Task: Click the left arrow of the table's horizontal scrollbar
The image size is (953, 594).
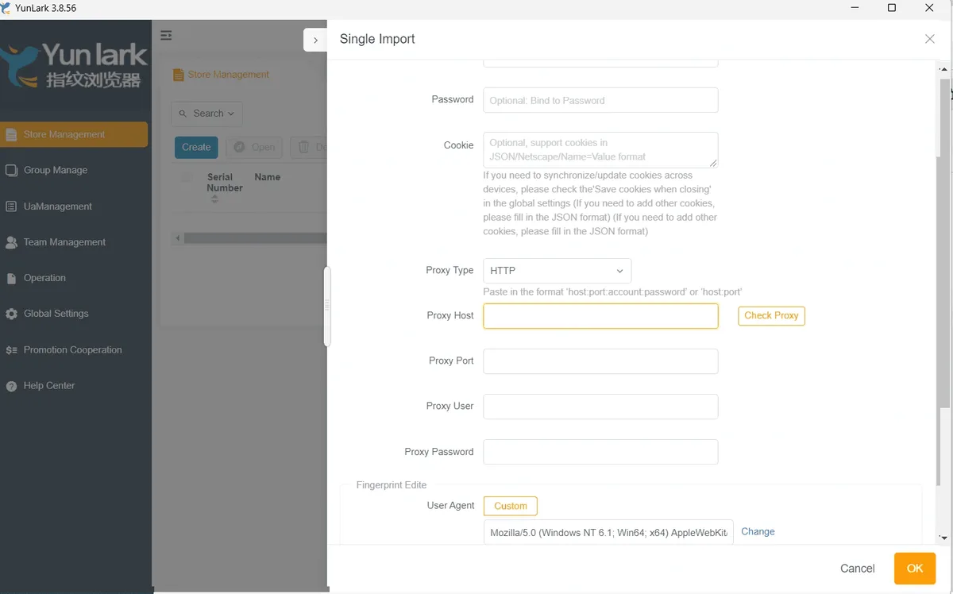Action: click(x=178, y=238)
